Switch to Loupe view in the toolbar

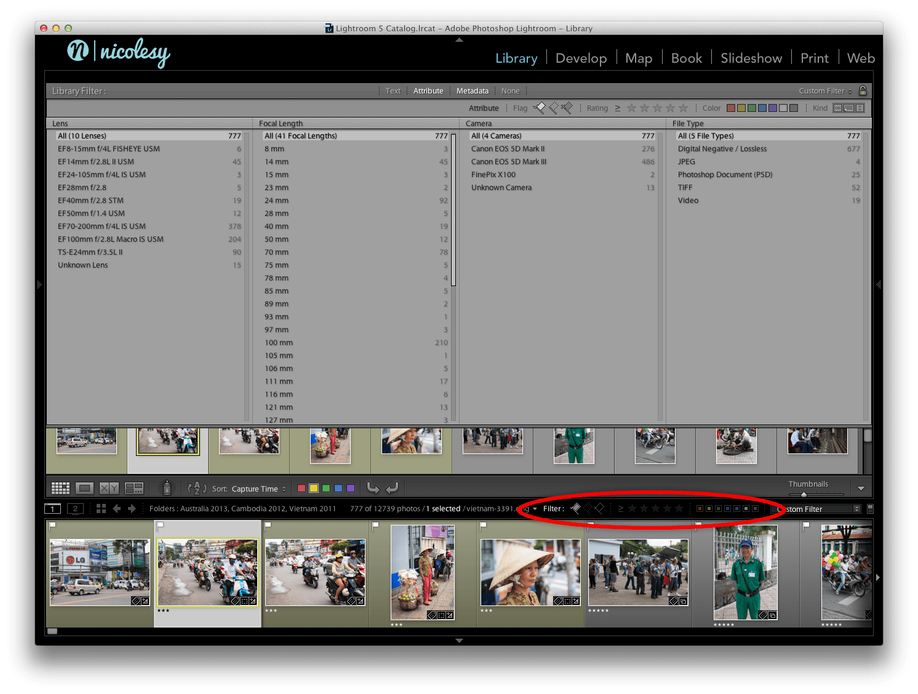click(x=84, y=489)
